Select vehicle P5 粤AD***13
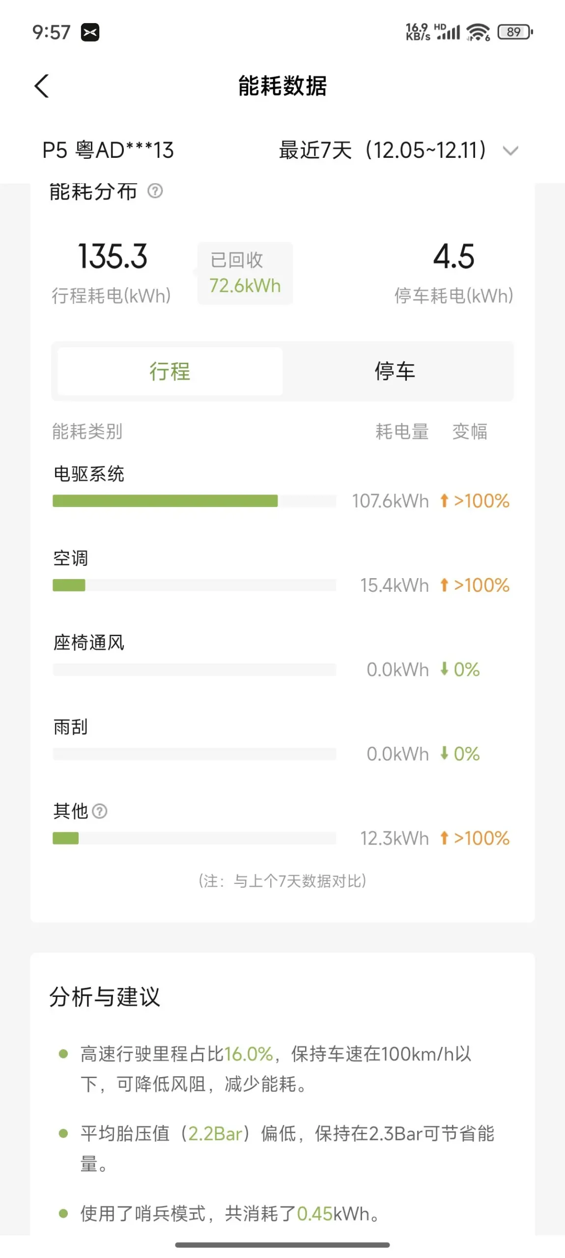The image size is (565, 1258). pyautogui.click(x=108, y=150)
